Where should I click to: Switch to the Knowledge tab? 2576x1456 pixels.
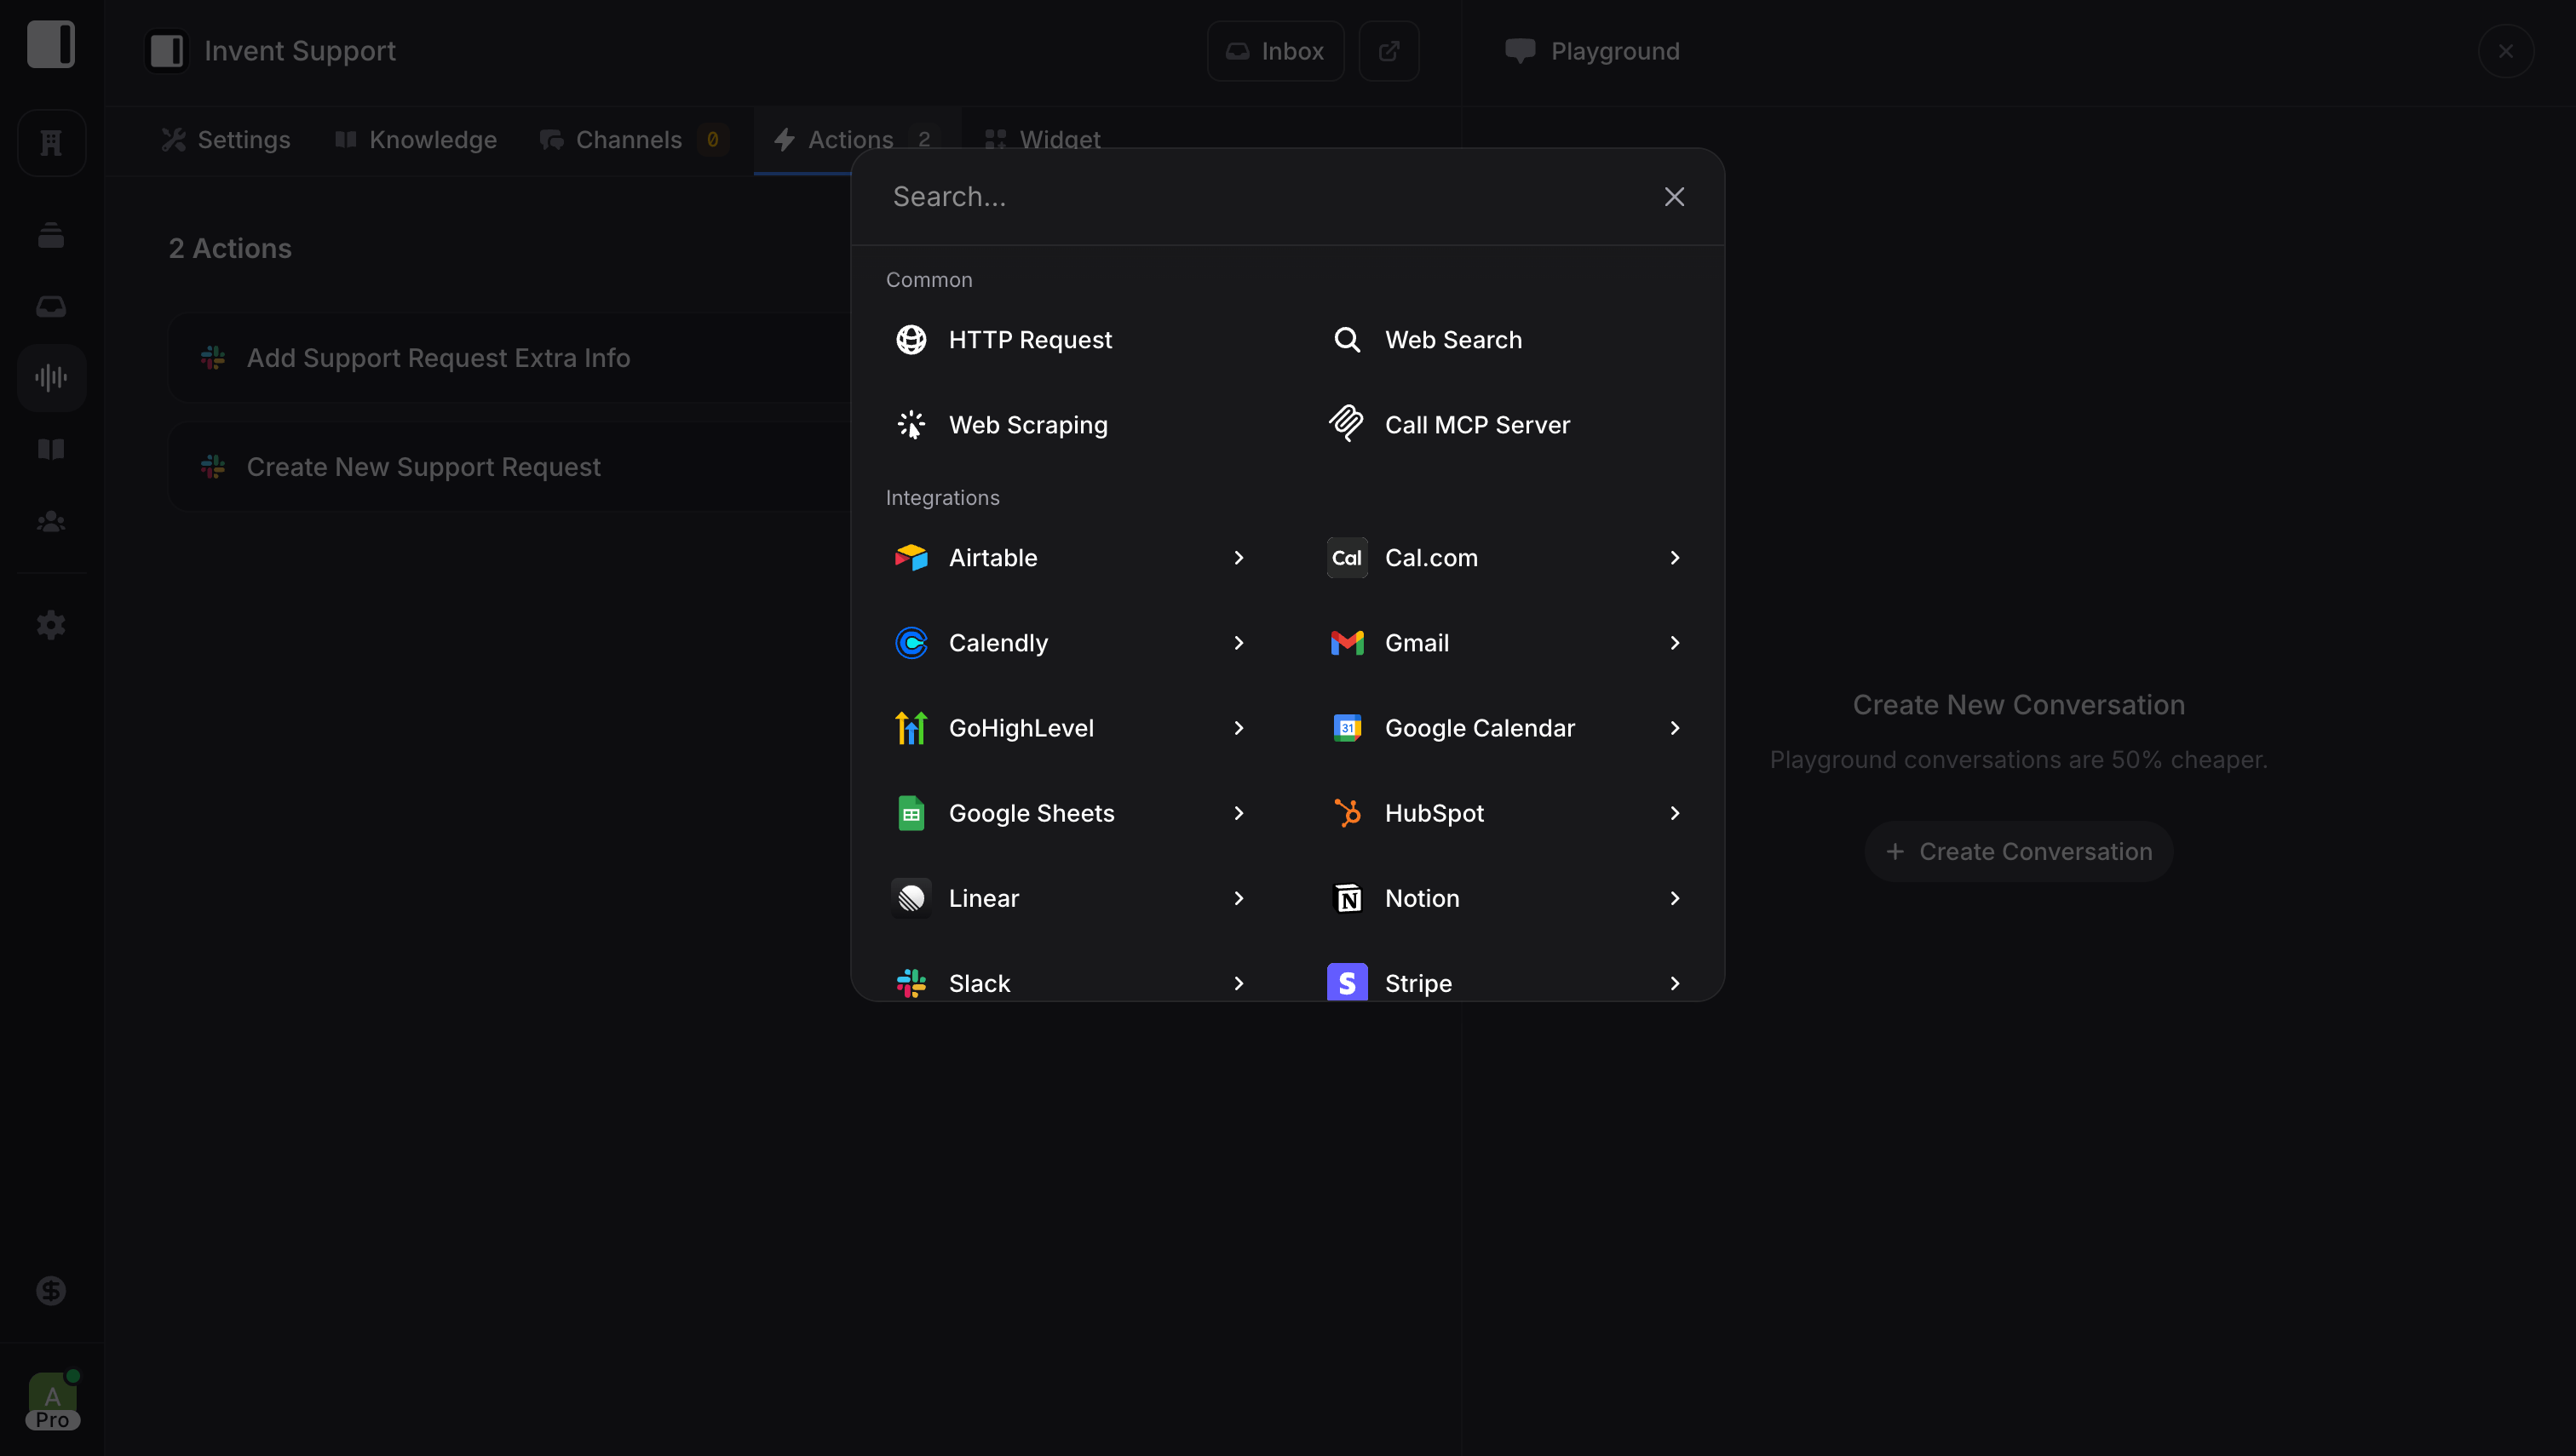pyautogui.click(x=417, y=140)
